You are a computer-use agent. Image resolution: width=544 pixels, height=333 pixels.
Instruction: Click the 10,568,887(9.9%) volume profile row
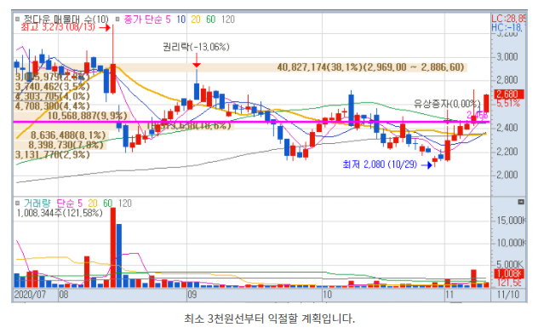click(87, 116)
